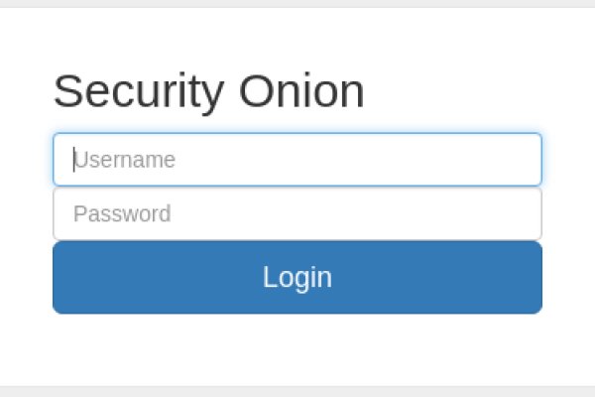Screen dimensions: 595x397
Task: Click inside the highlighted Username box
Action: 297,160
